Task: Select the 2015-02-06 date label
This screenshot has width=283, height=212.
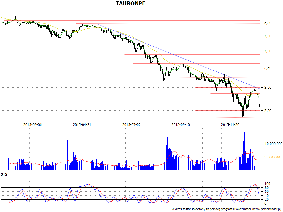Action: click(33, 124)
